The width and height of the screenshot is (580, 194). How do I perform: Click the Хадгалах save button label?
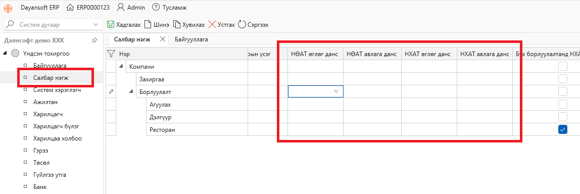[128, 25]
